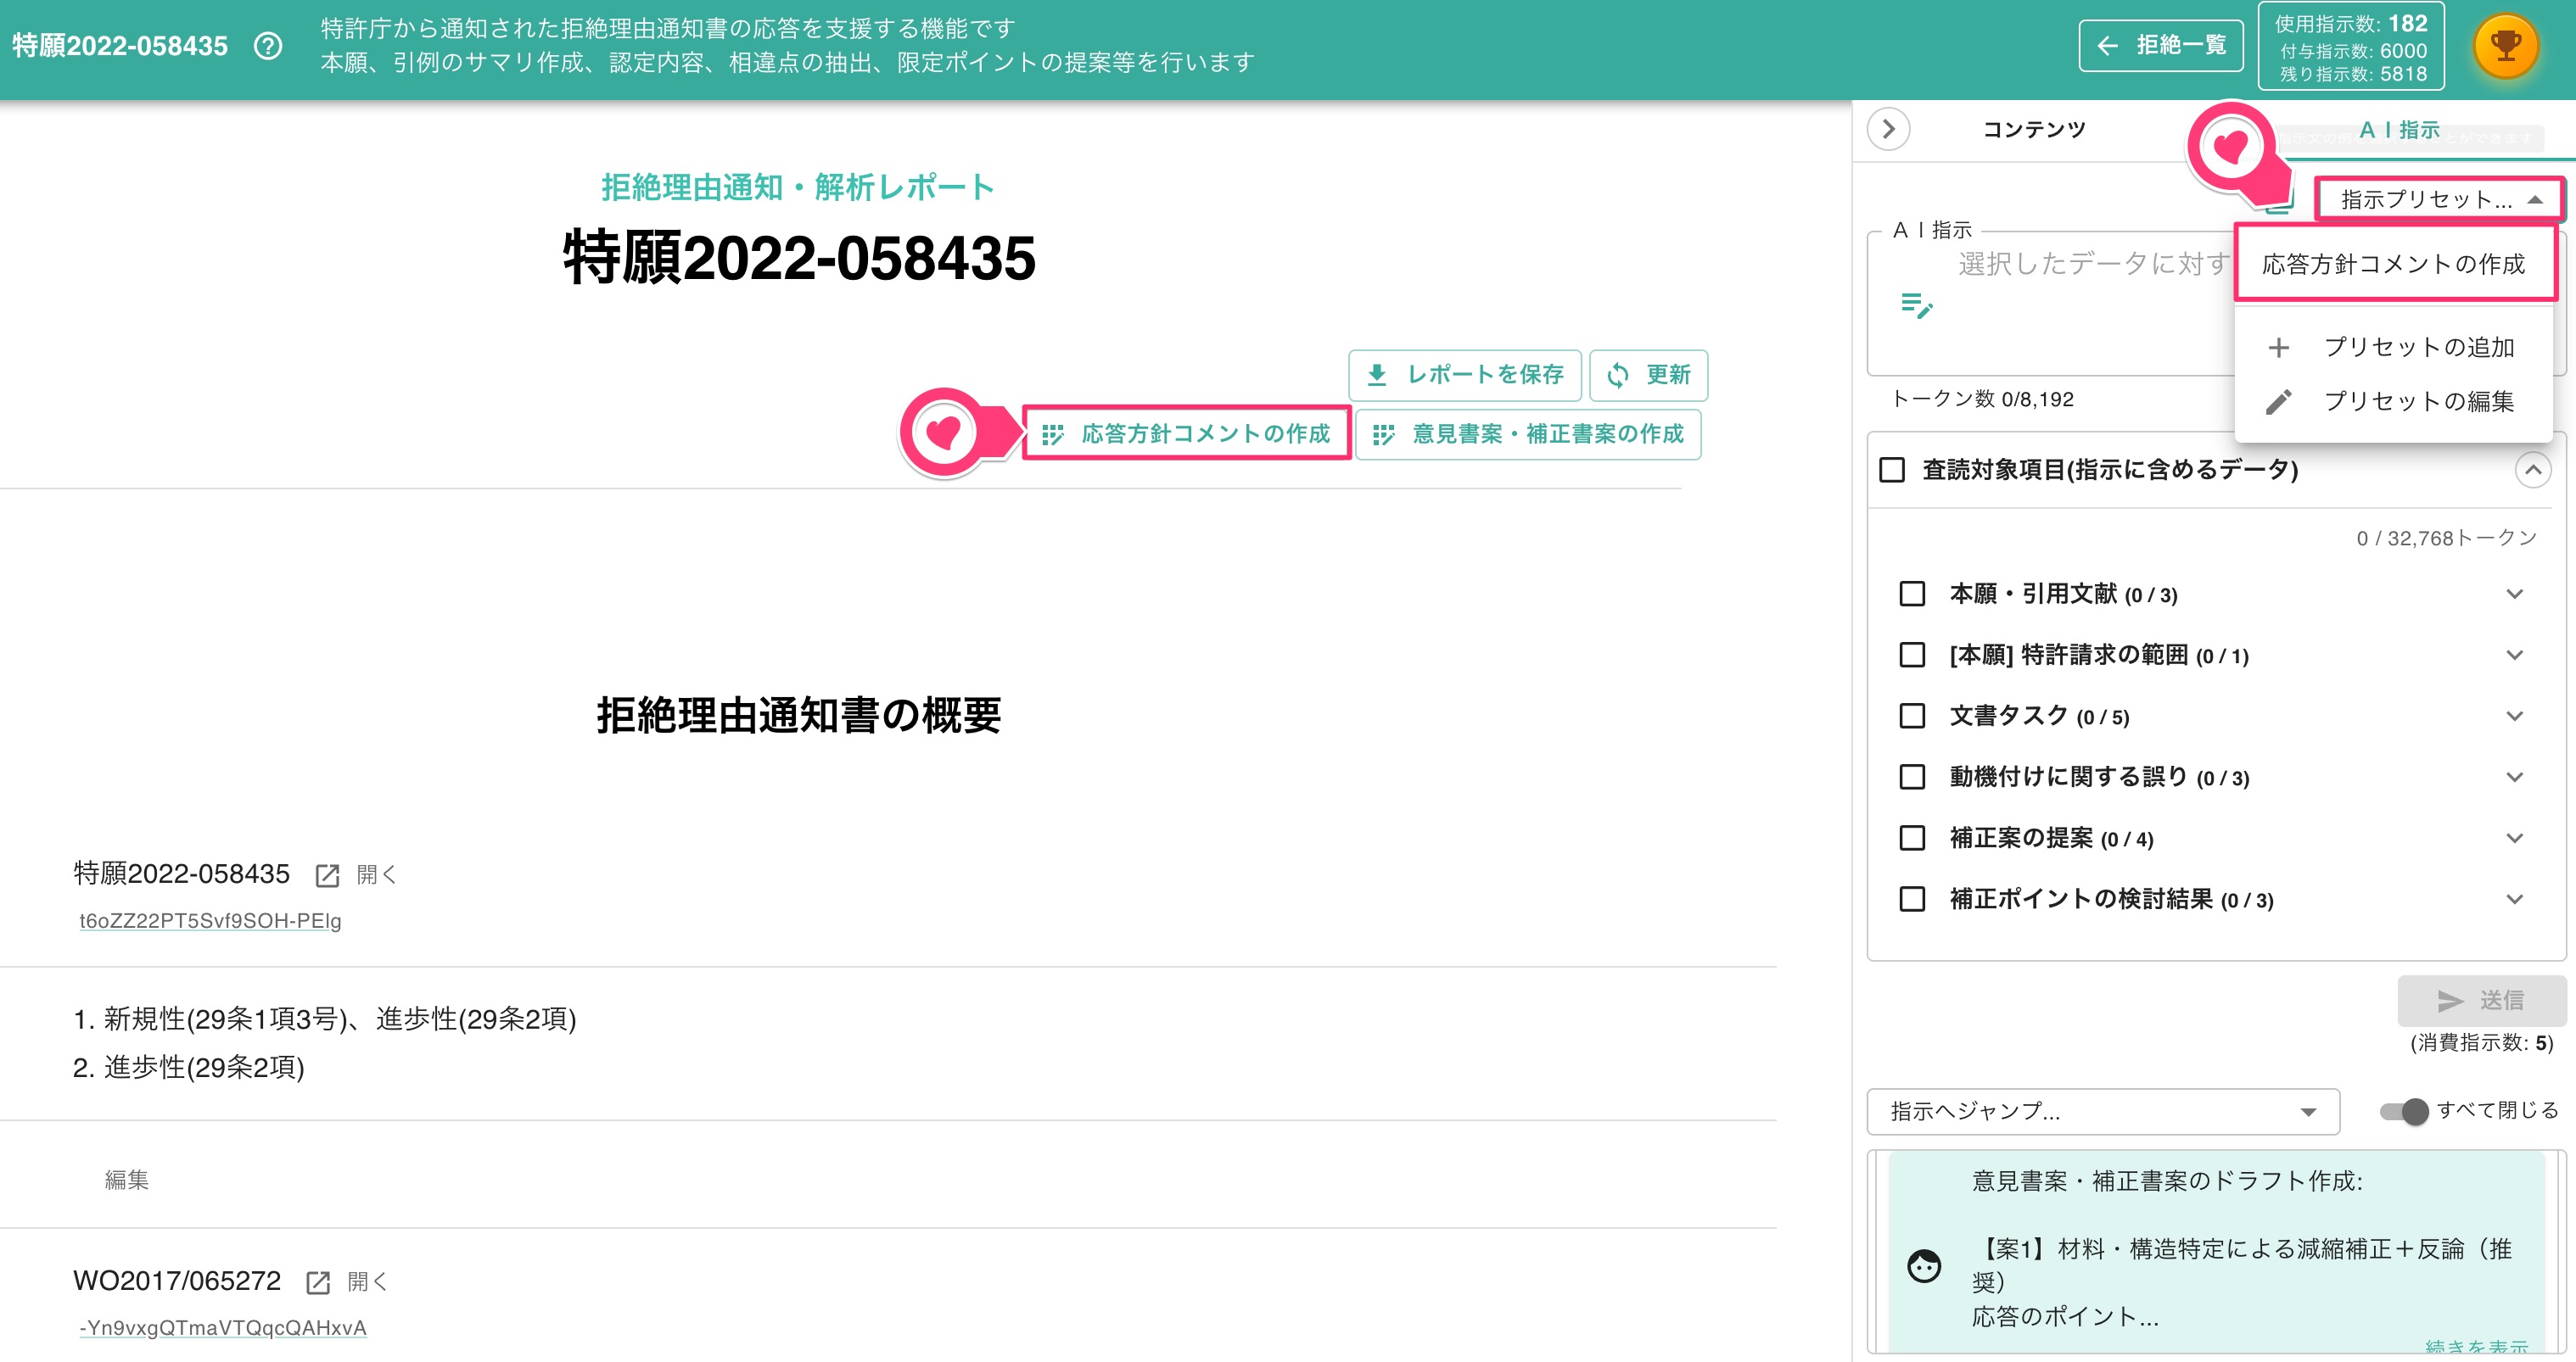Click the plus icon for プリセットの追加

tap(2279, 348)
